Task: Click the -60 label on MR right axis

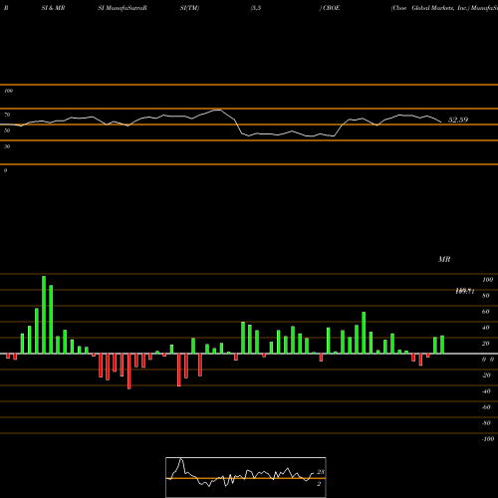Action: [x=486, y=407]
